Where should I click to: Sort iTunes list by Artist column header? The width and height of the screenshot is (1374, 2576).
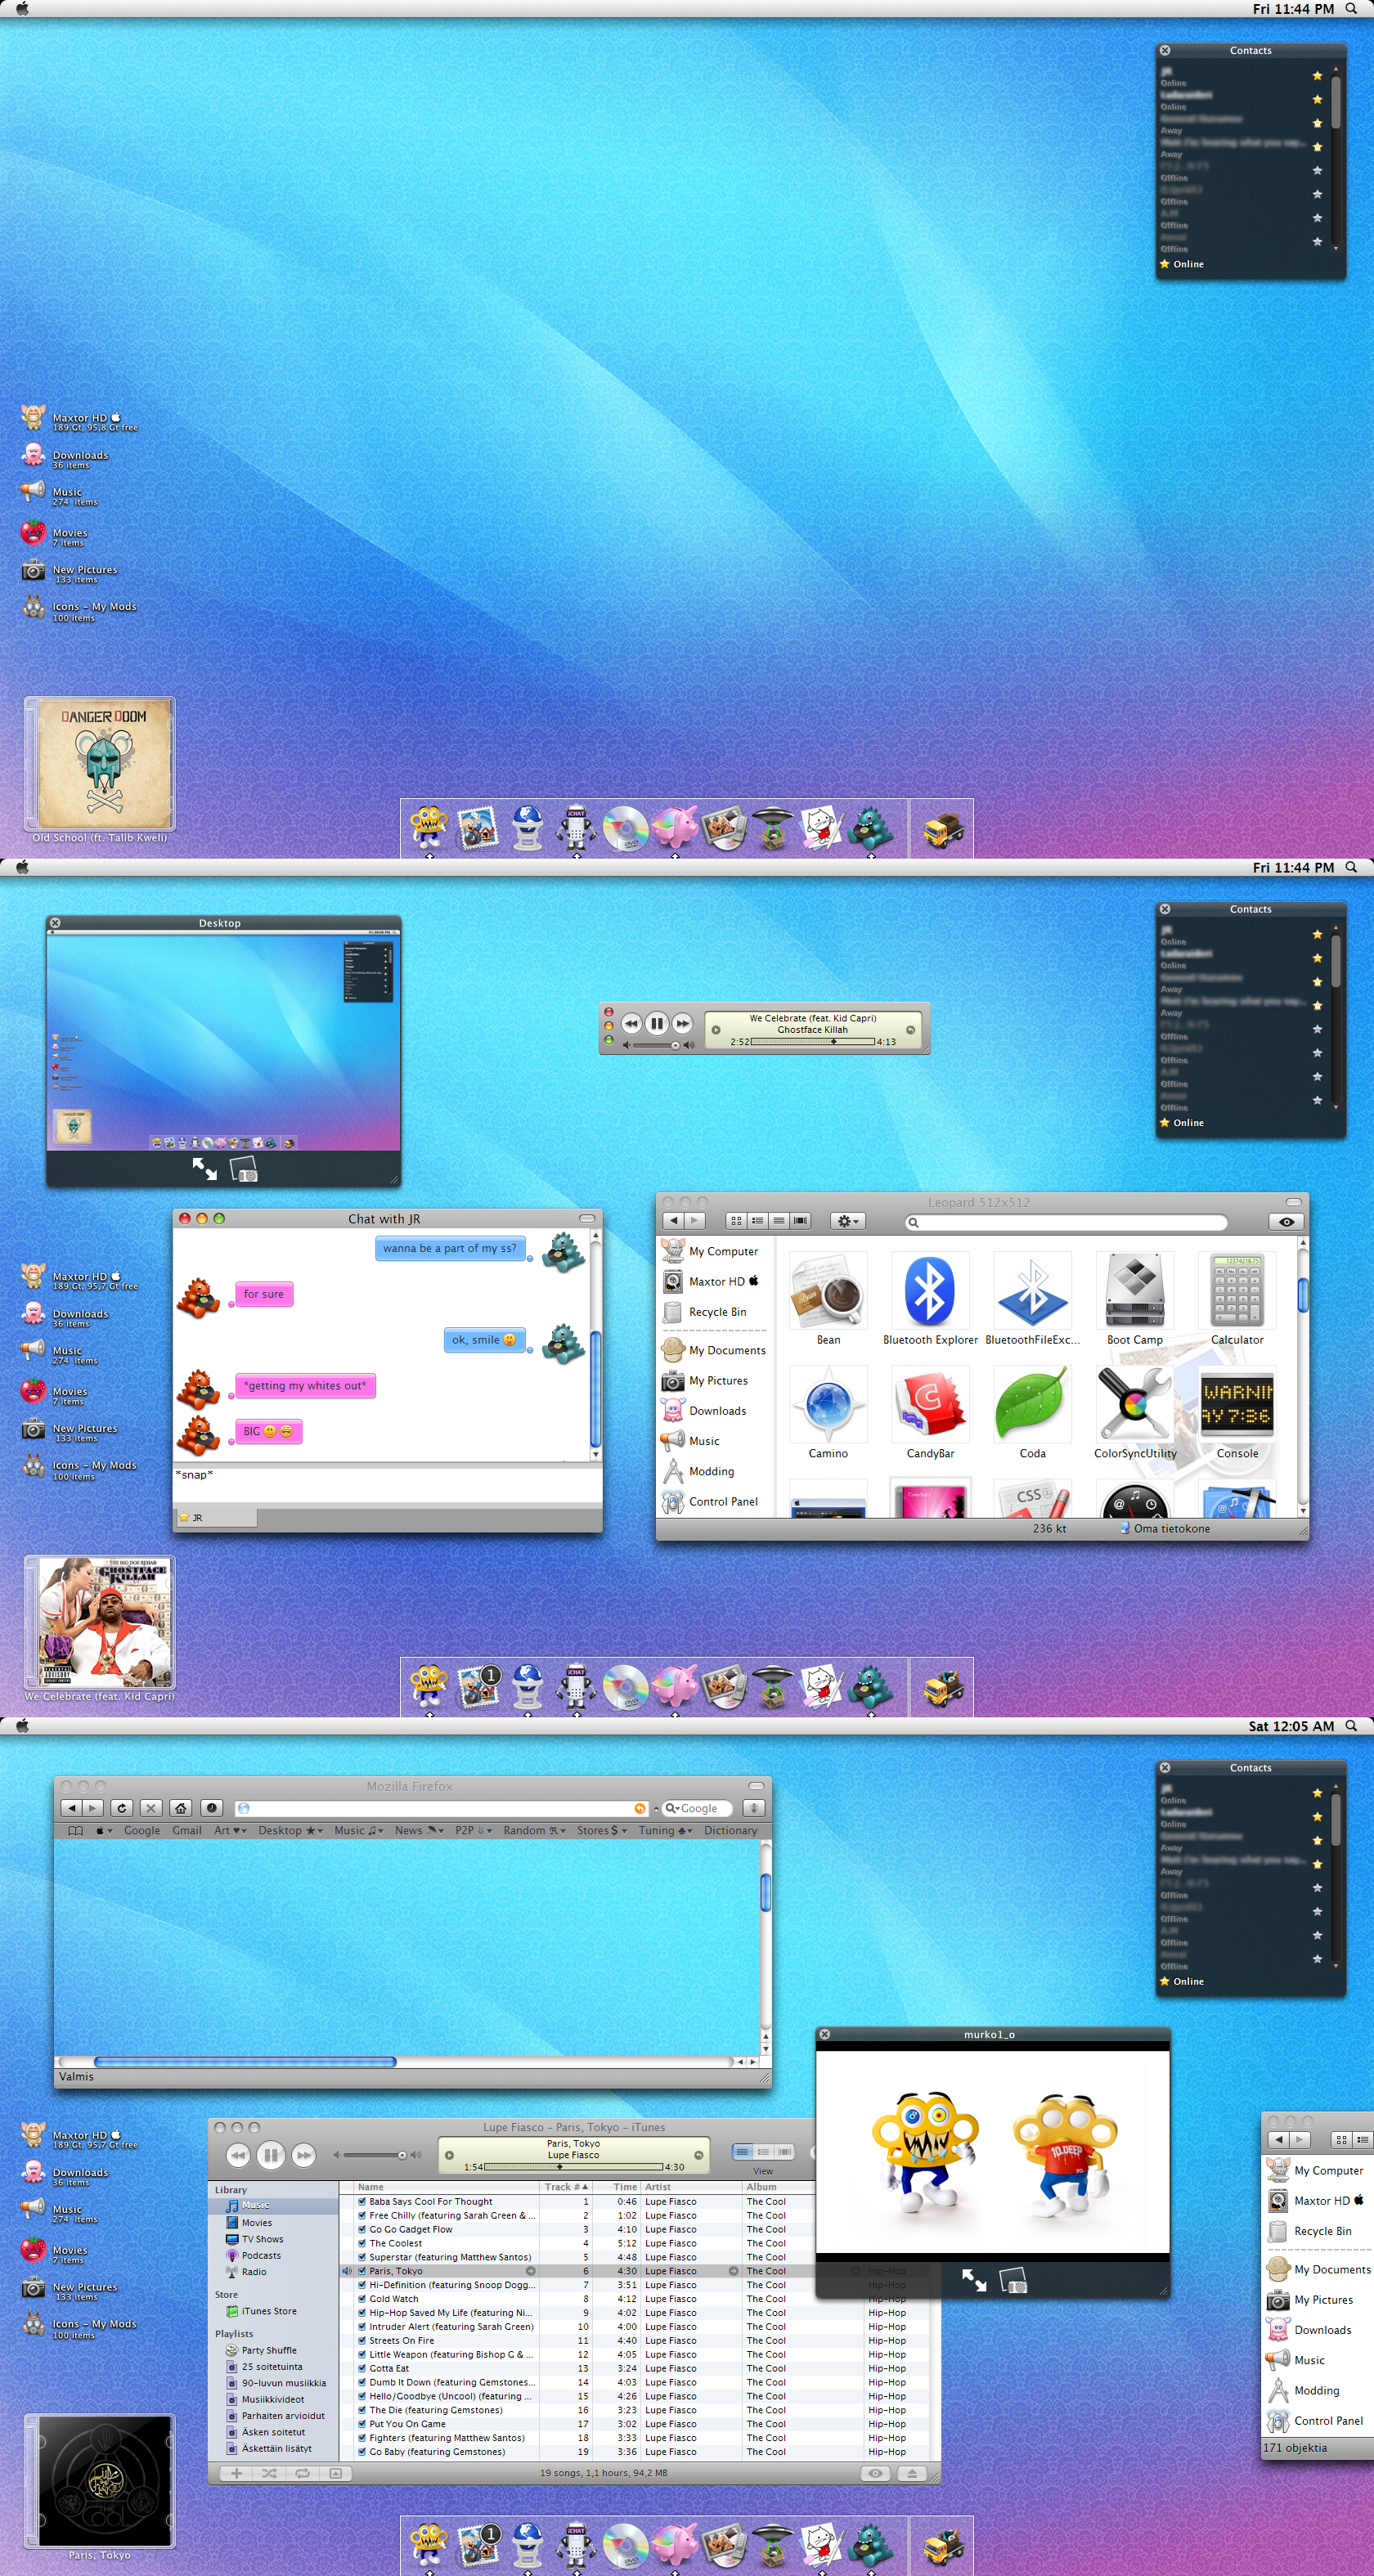(690, 2187)
